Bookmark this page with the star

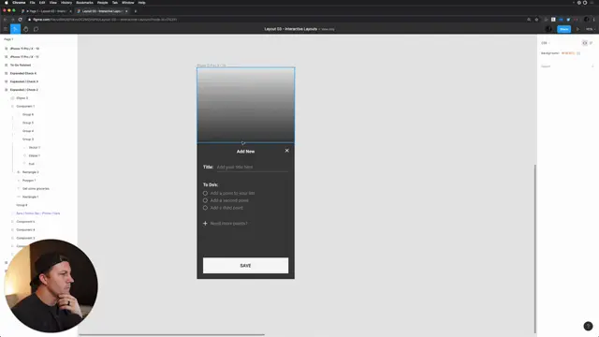[x=536, y=20]
